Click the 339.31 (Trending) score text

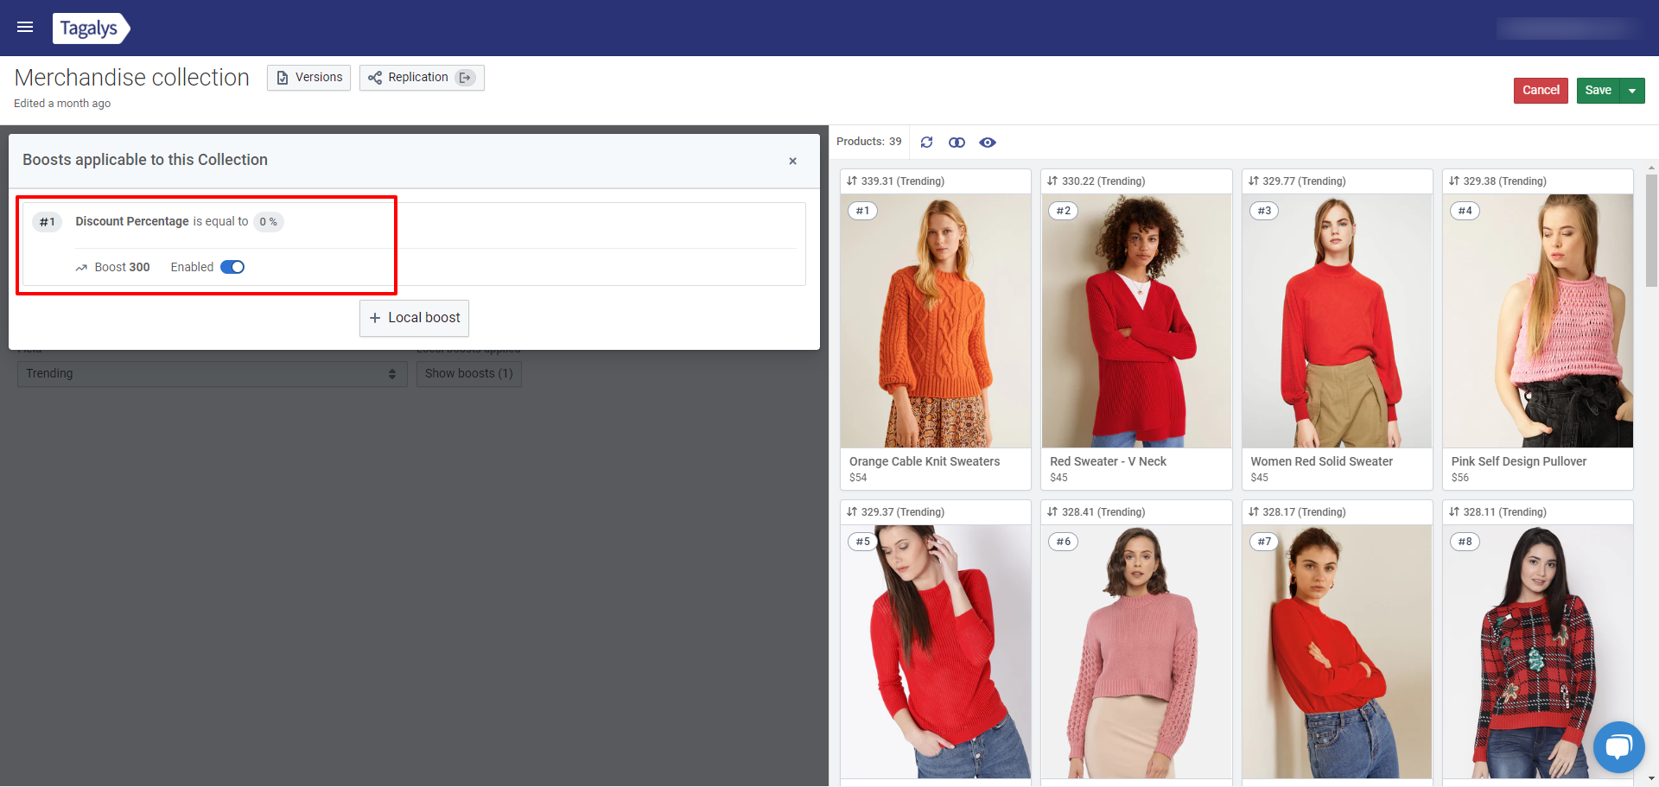[x=903, y=181]
